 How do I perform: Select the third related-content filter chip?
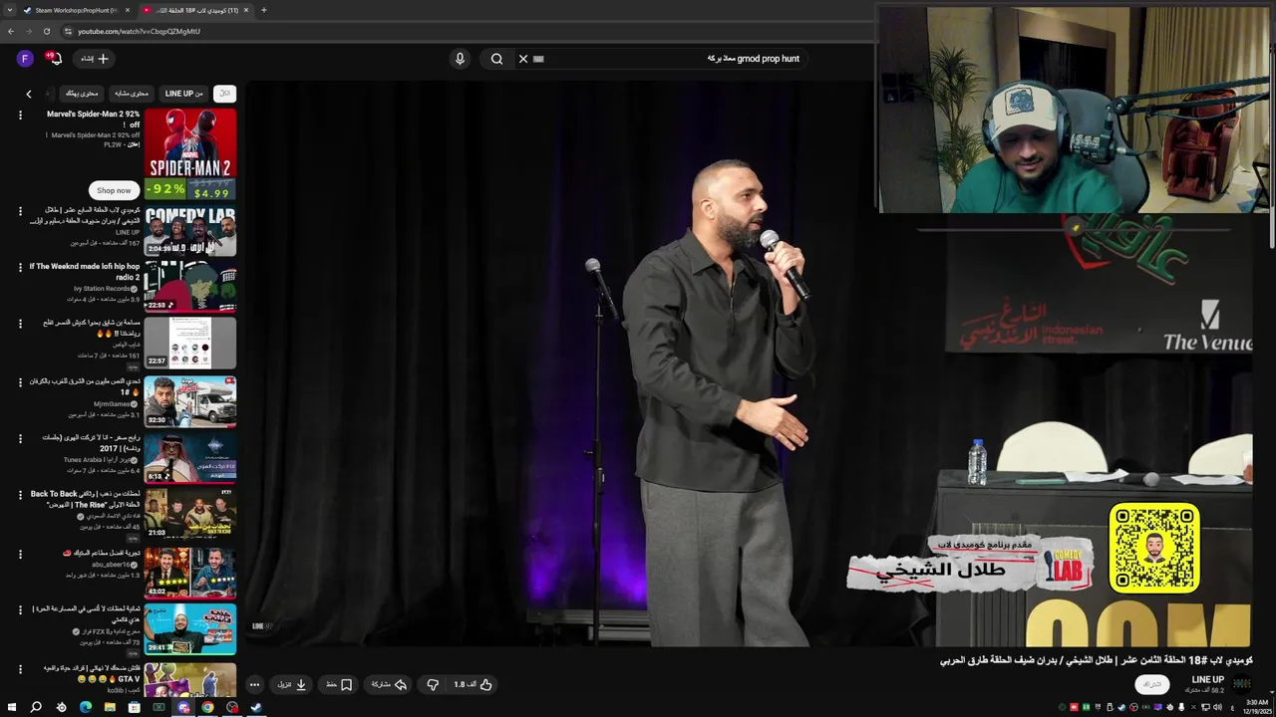(x=133, y=94)
